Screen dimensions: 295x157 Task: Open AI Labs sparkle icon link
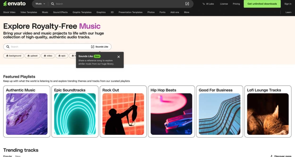(204, 4)
